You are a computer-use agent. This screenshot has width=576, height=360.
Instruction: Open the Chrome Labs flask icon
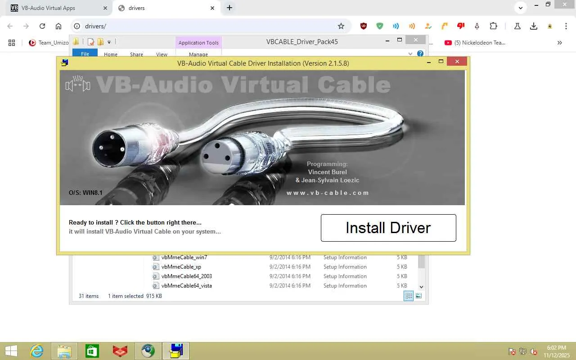coord(517,26)
